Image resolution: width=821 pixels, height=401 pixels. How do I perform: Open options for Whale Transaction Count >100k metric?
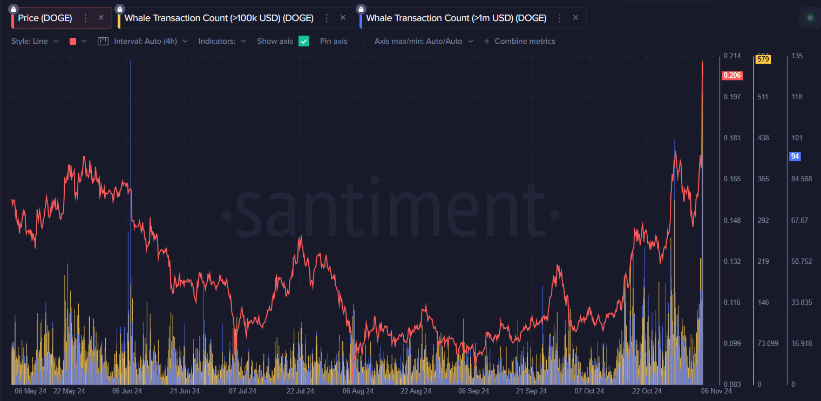(x=327, y=18)
